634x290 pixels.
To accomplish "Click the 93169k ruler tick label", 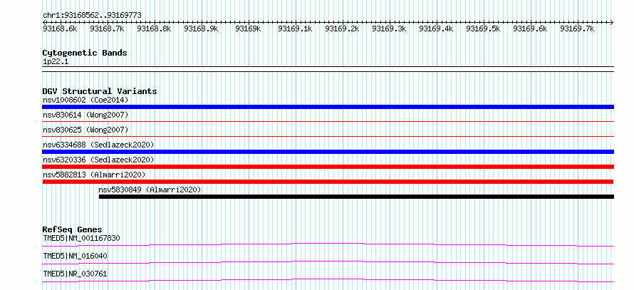I will point(248,29).
